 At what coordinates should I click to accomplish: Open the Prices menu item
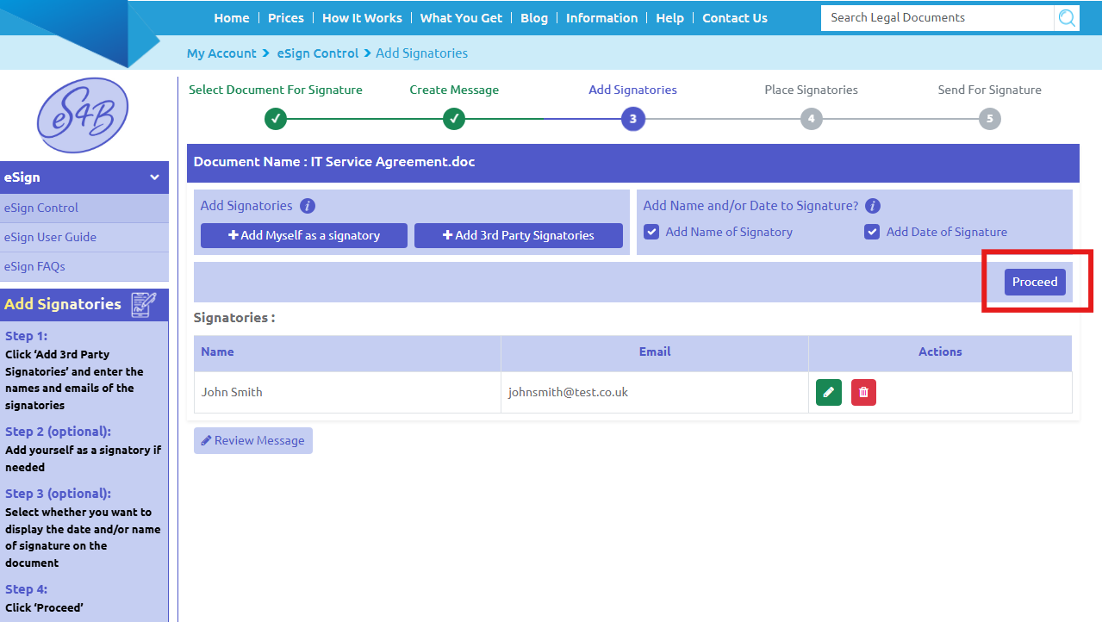[285, 18]
